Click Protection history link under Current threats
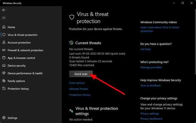Screen dimensions: 196x123 80,95
